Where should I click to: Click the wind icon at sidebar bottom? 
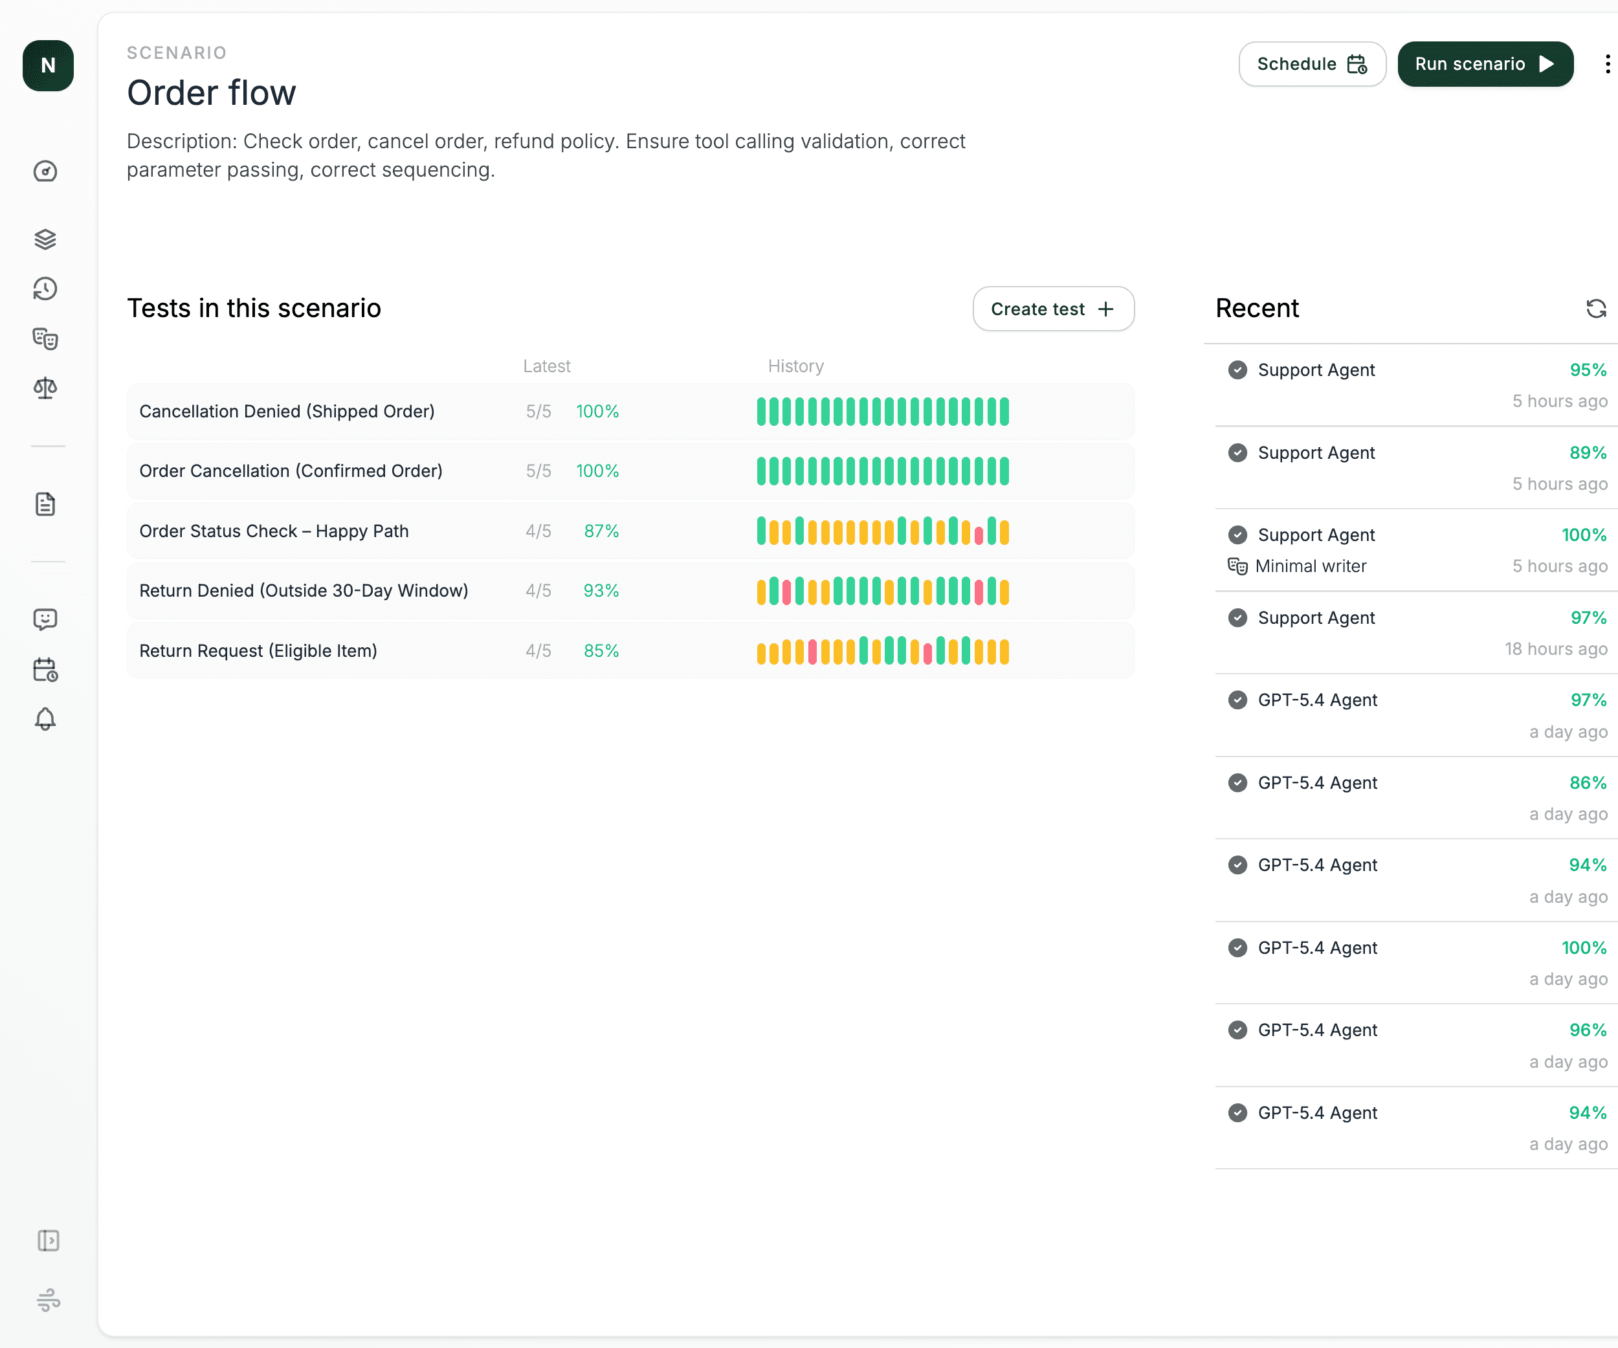click(x=48, y=1300)
